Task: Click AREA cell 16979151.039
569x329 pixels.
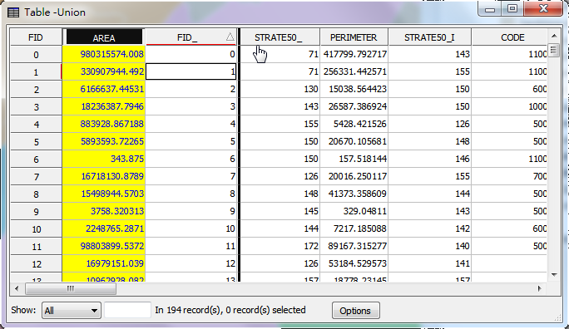Action: (104, 263)
